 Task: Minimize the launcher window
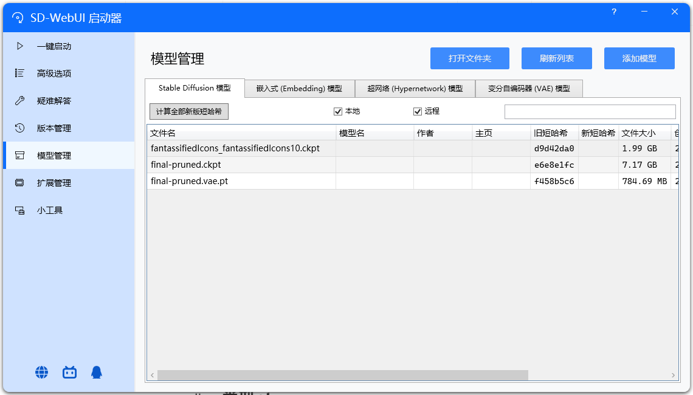click(644, 12)
